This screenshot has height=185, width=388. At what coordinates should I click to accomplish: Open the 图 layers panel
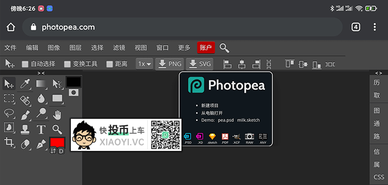coord(376,111)
